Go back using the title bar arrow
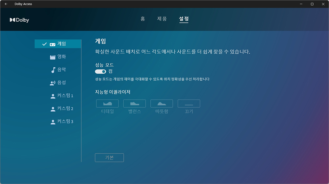The image size is (329, 184). [6, 4]
